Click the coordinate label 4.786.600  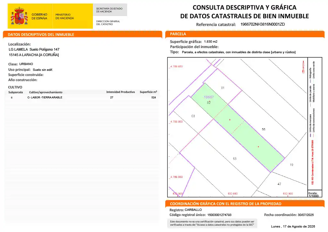coord(176,121)
